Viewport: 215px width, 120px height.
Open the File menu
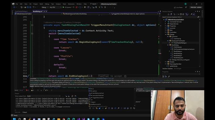pos(17,4)
